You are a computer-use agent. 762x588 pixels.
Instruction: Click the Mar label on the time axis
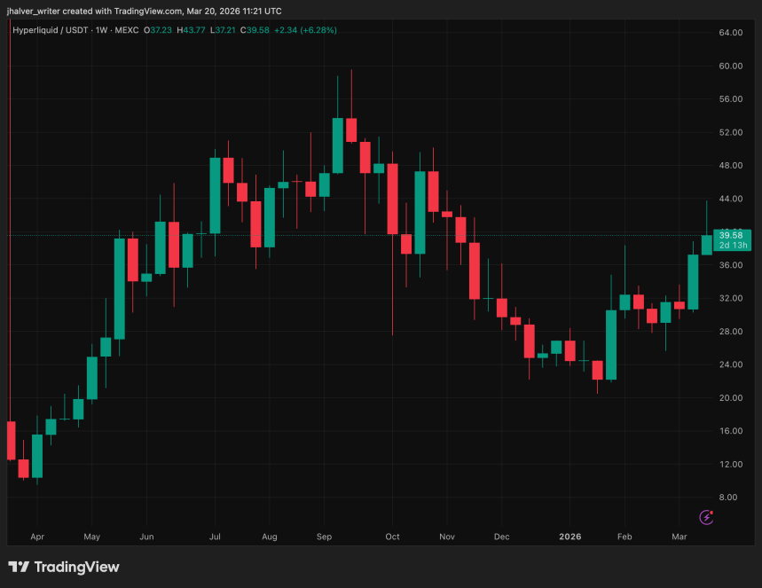(680, 537)
